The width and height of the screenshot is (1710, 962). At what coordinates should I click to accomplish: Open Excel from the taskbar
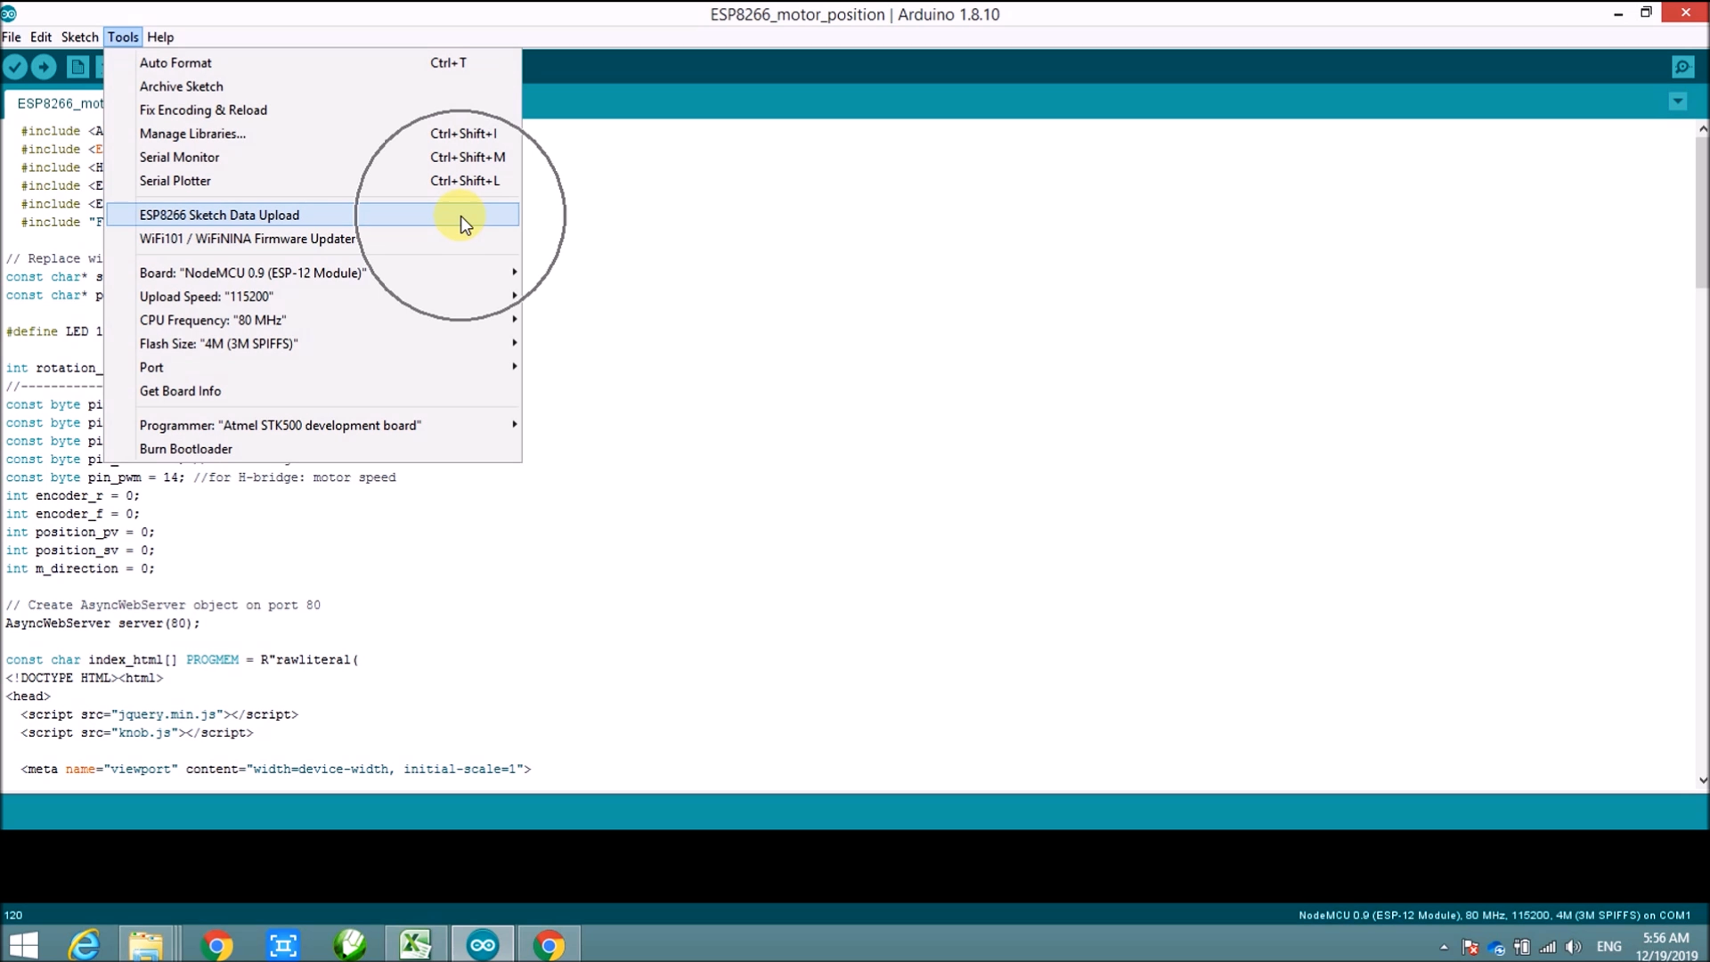click(416, 944)
